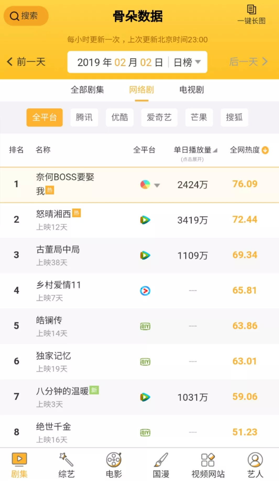Open the 日榜 daily ranking dropdown
The height and width of the screenshot is (481, 279).
(x=187, y=62)
